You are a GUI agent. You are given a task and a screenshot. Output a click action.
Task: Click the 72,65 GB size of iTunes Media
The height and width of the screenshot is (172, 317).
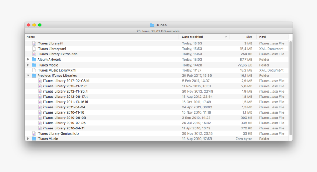pos(245,65)
